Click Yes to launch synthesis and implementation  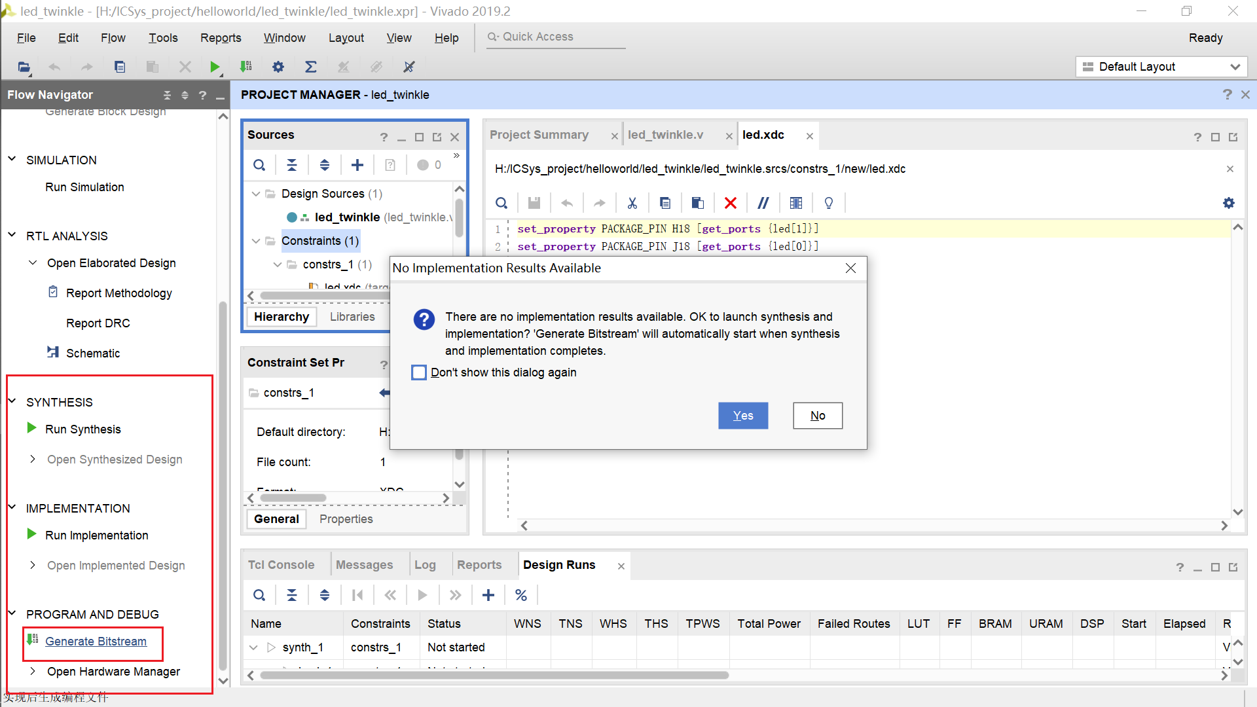pos(742,416)
